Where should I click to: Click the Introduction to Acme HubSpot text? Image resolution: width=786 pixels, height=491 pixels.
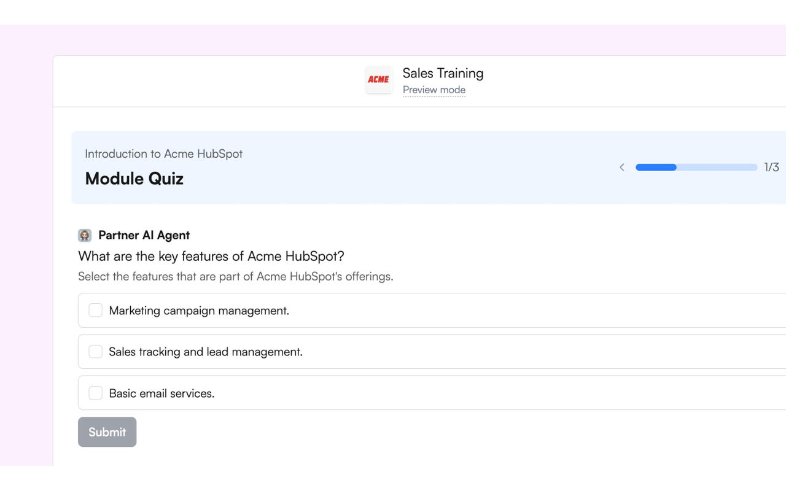coord(164,153)
